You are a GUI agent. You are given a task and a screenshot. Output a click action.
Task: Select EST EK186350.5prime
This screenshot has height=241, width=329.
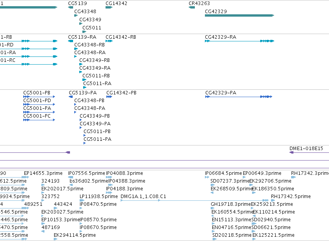(273, 189)
